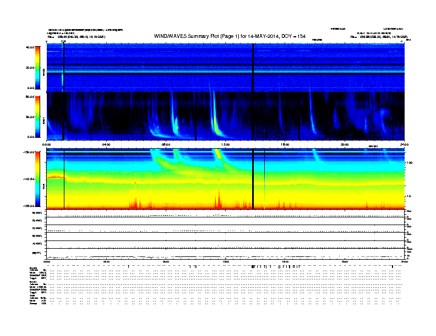
Task: Click the WIND/WAVES Summary Plot title
Action: click(230, 36)
